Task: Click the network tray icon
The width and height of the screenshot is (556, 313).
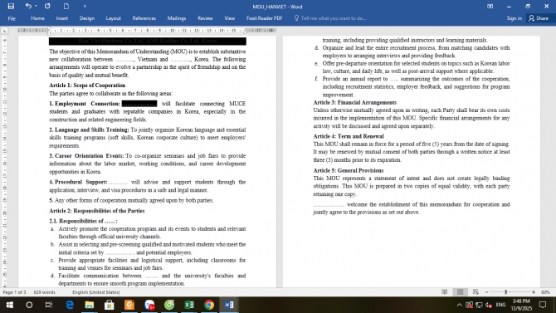Action: pyautogui.click(x=479, y=305)
